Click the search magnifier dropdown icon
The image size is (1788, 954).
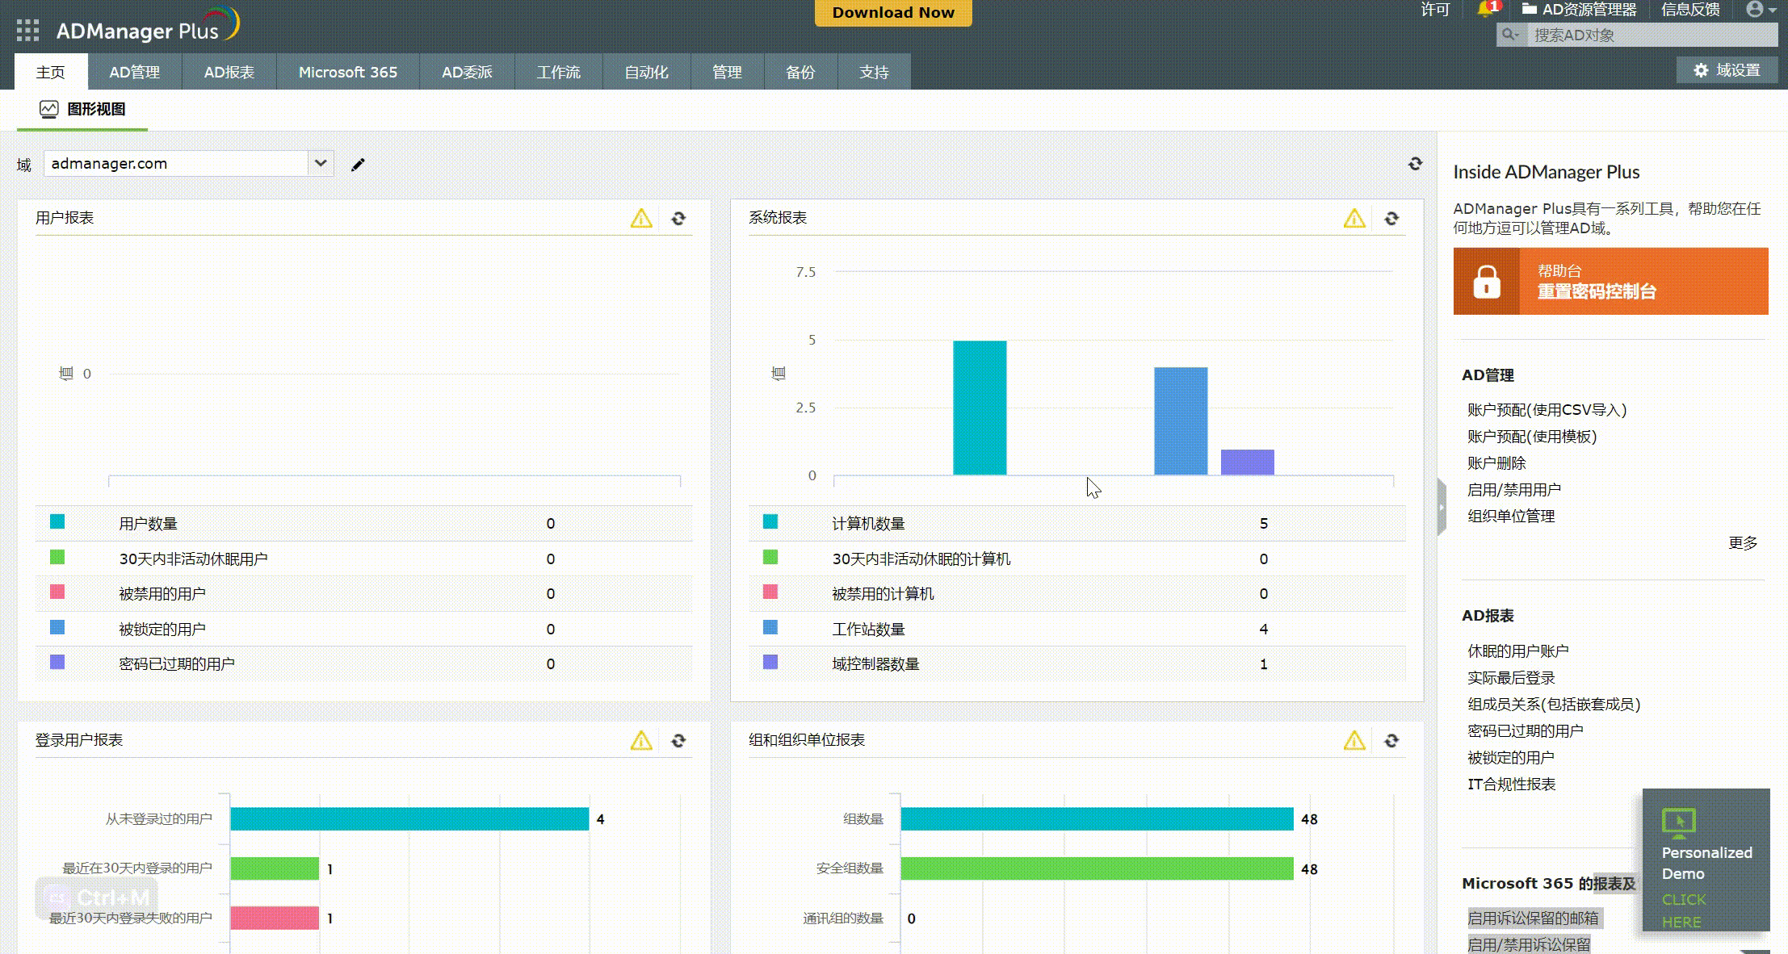tap(1511, 35)
